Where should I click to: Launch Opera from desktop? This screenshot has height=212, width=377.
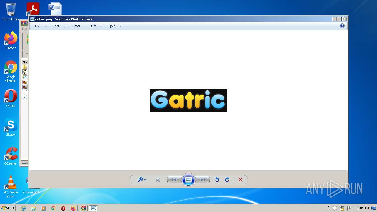(11, 98)
